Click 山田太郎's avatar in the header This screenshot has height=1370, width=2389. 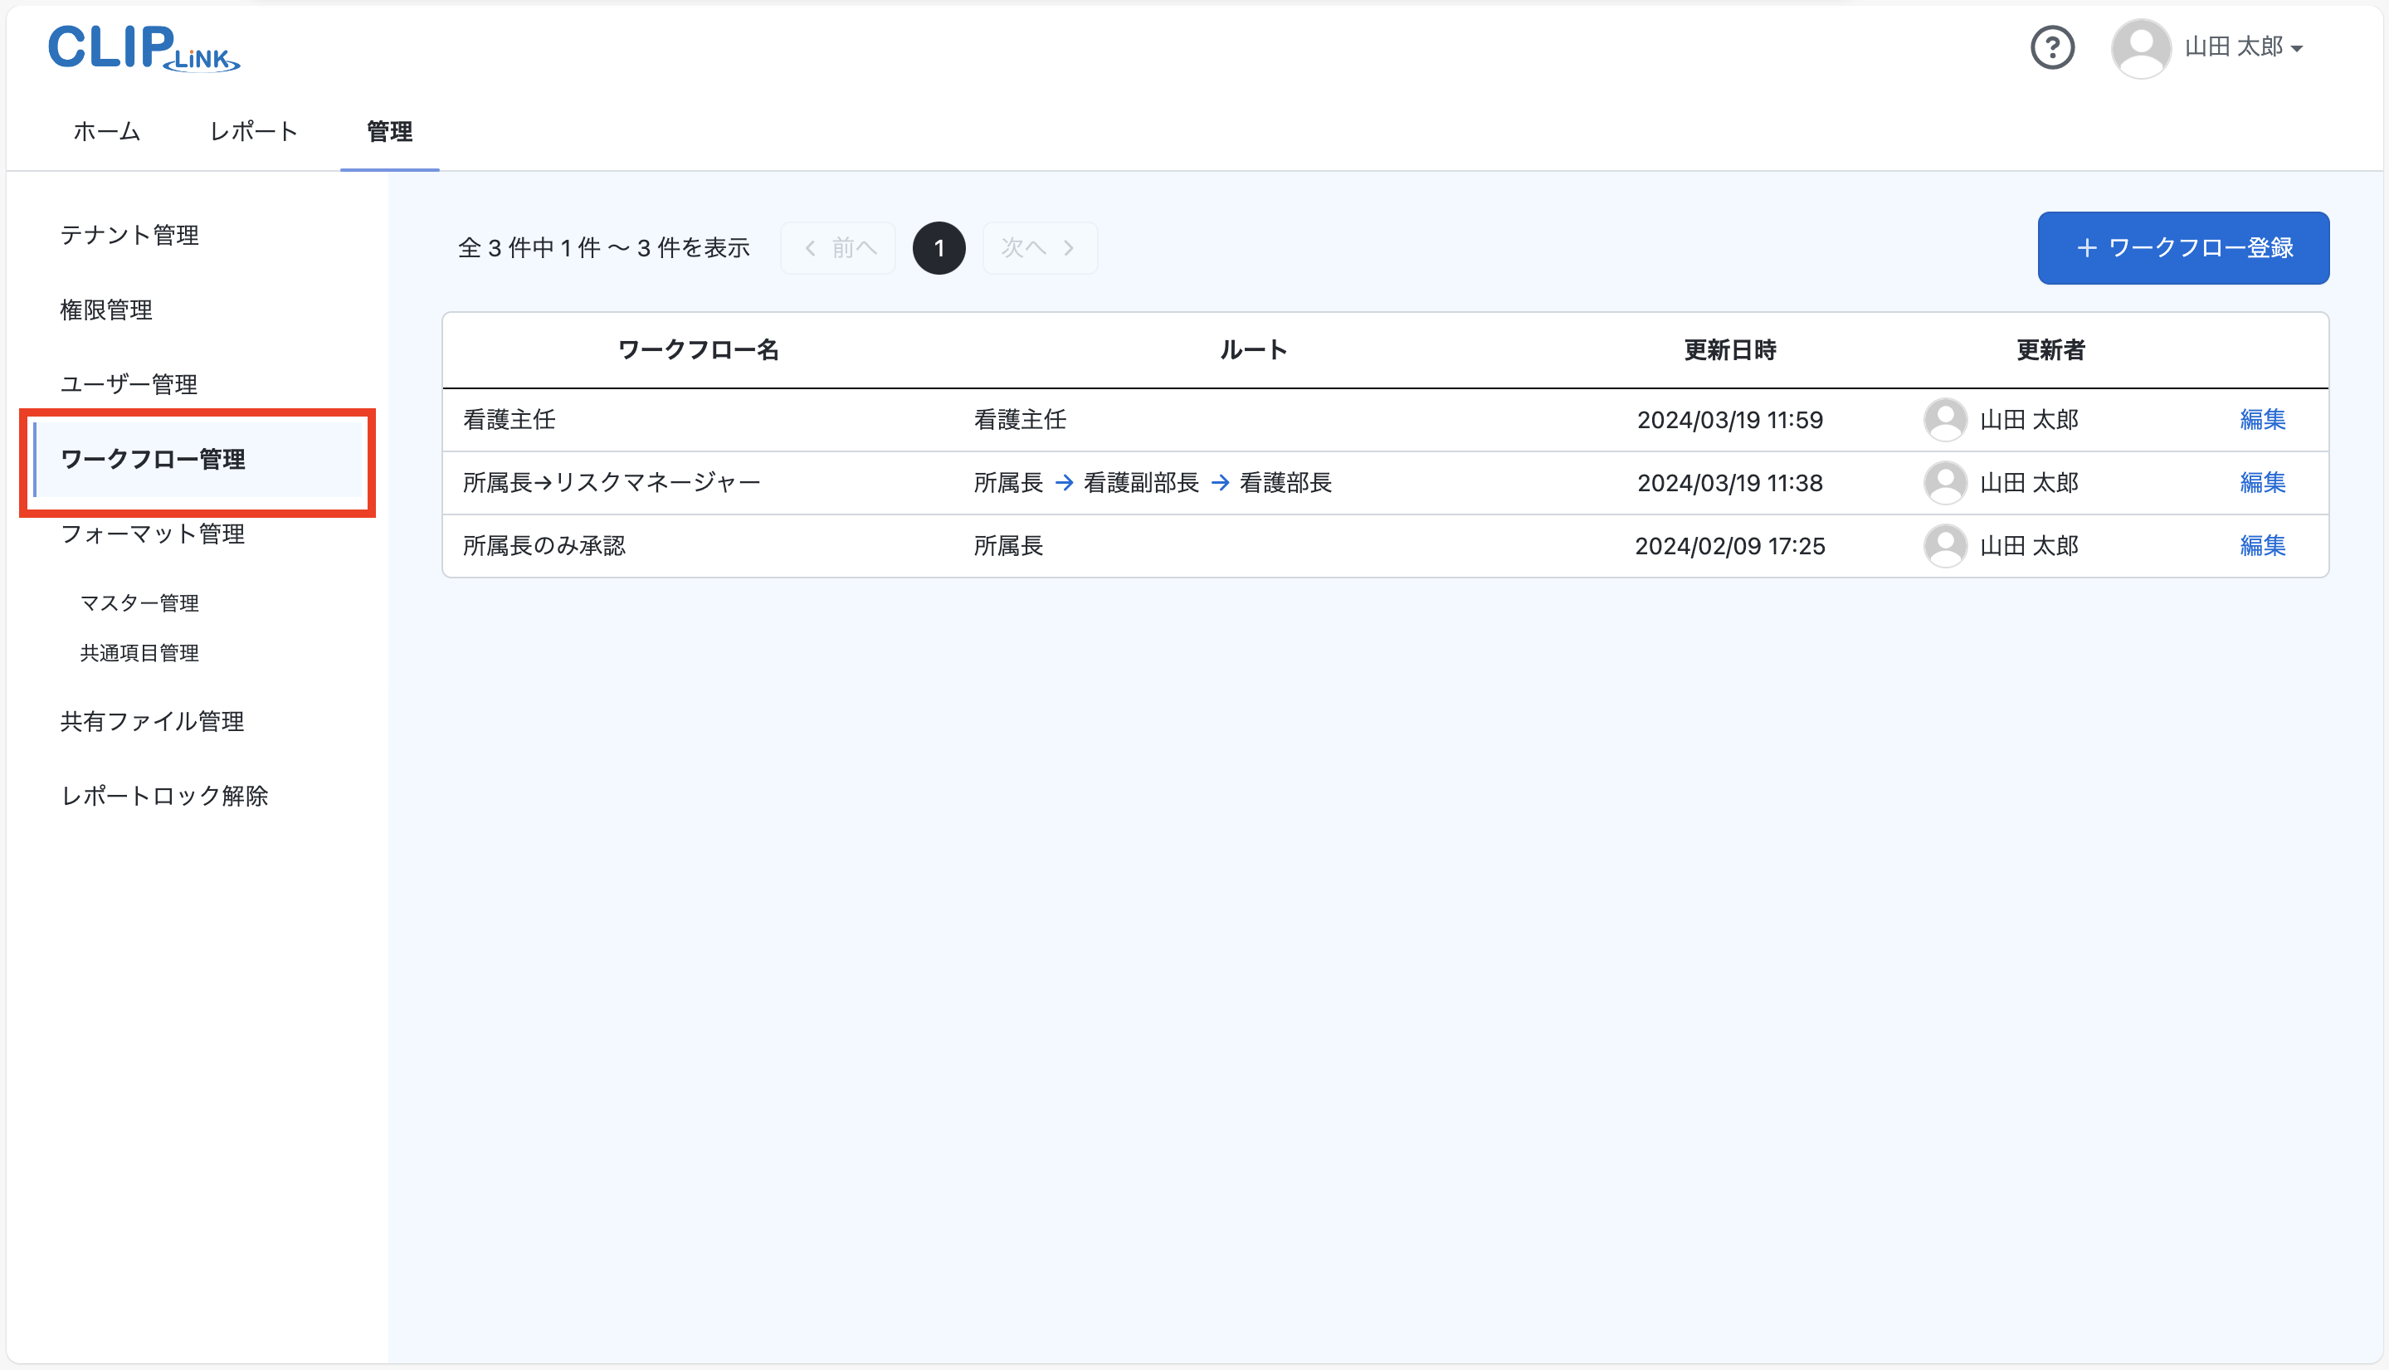(x=2141, y=47)
